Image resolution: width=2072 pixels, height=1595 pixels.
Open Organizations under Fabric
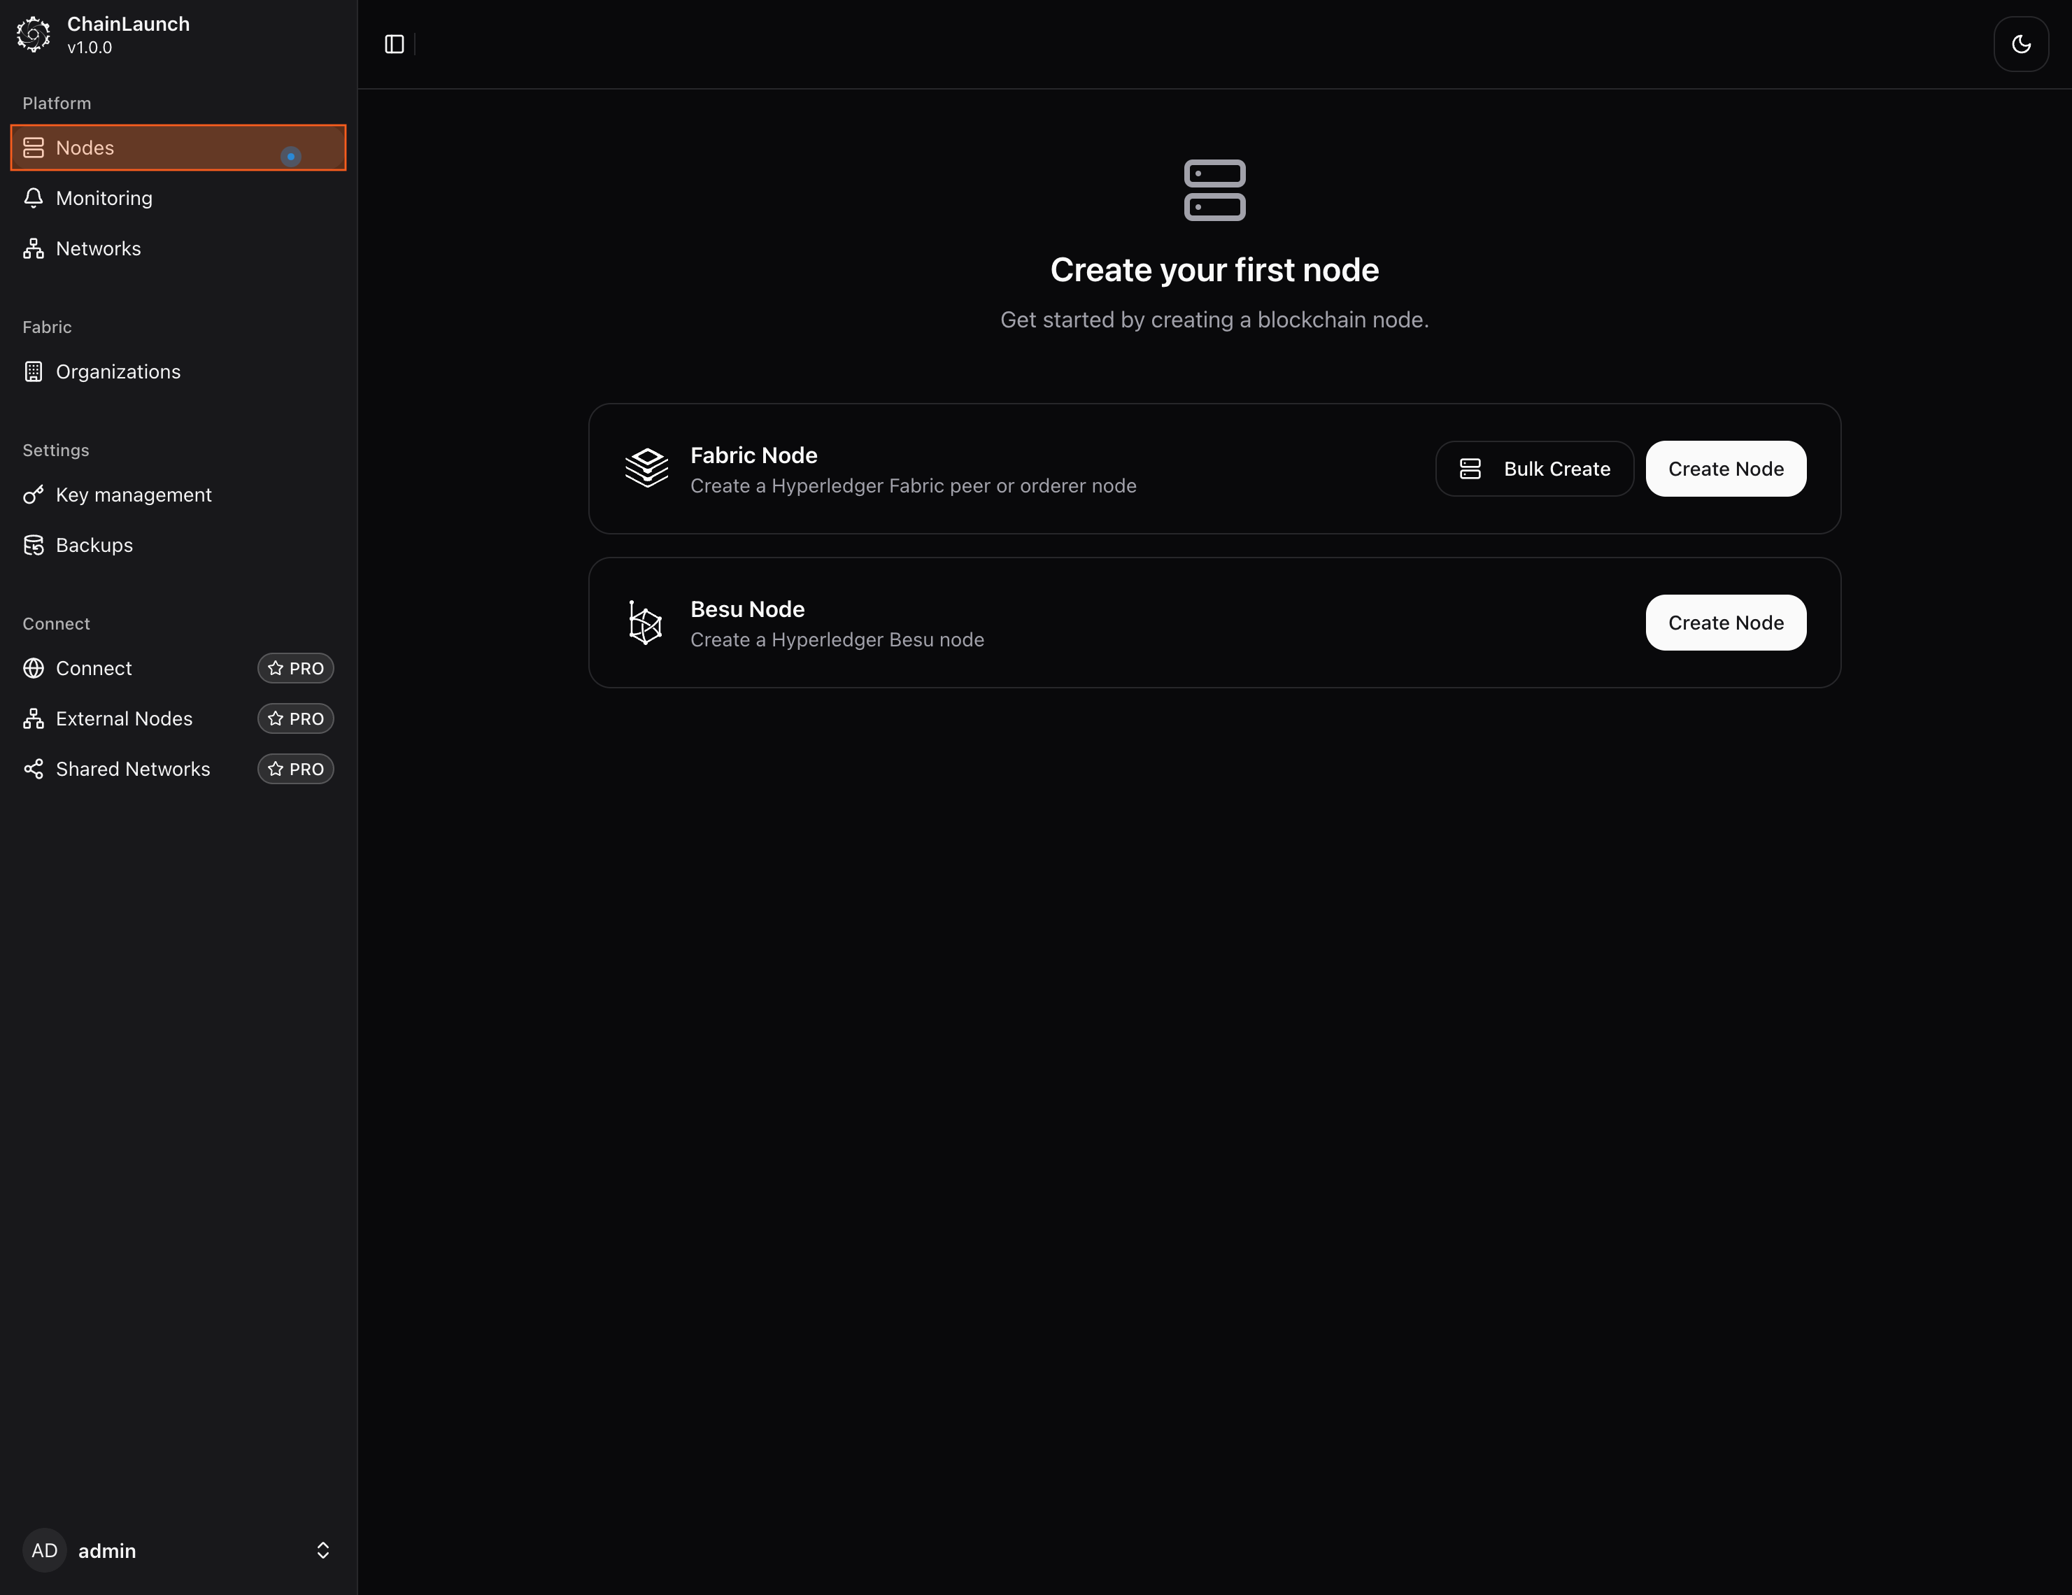point(118,372)
